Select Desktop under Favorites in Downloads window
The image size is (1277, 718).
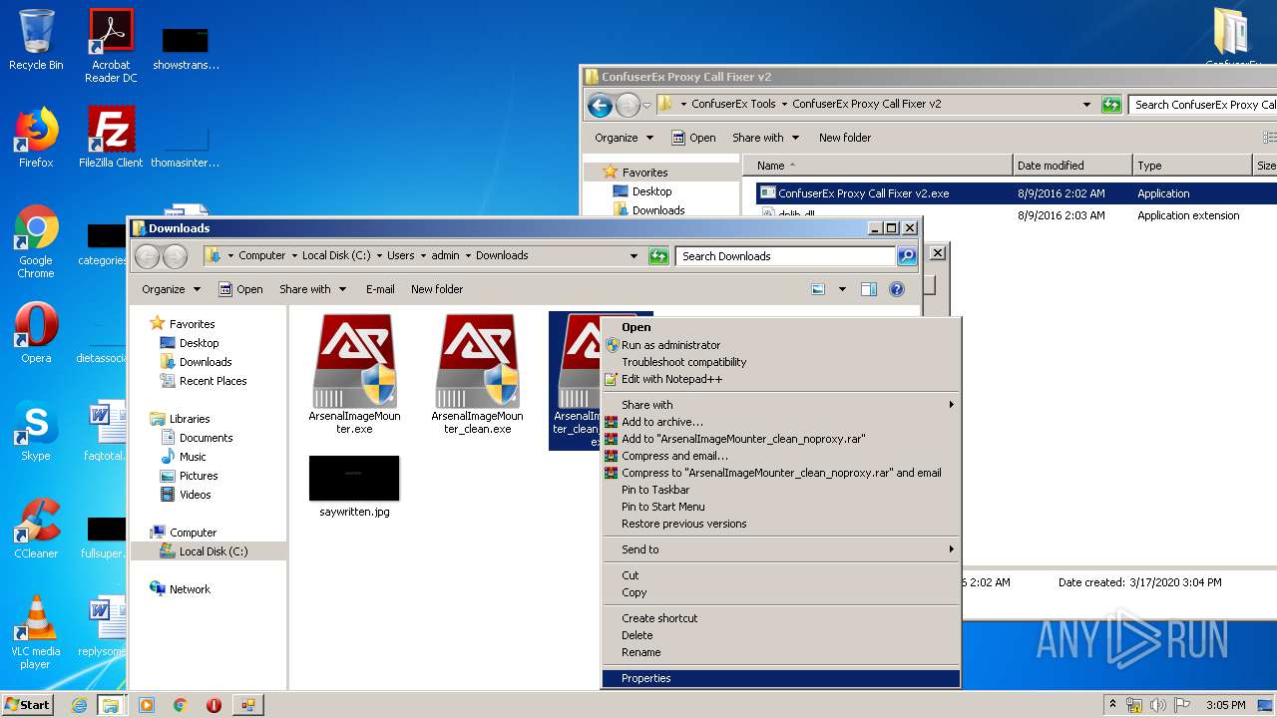tap(199, 343)
